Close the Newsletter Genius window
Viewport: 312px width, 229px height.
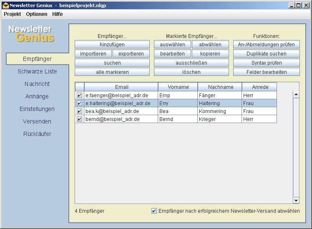[x=306, y=5]
